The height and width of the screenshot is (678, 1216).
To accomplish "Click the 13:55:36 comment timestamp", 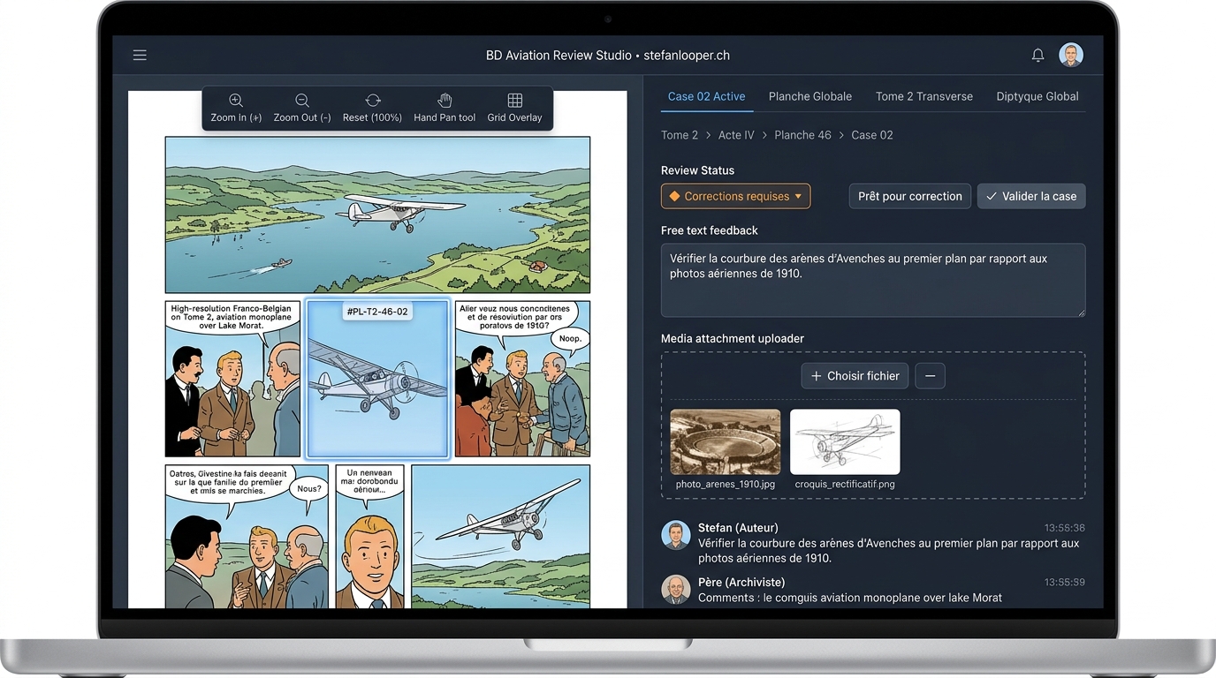I will (1064, 528).
